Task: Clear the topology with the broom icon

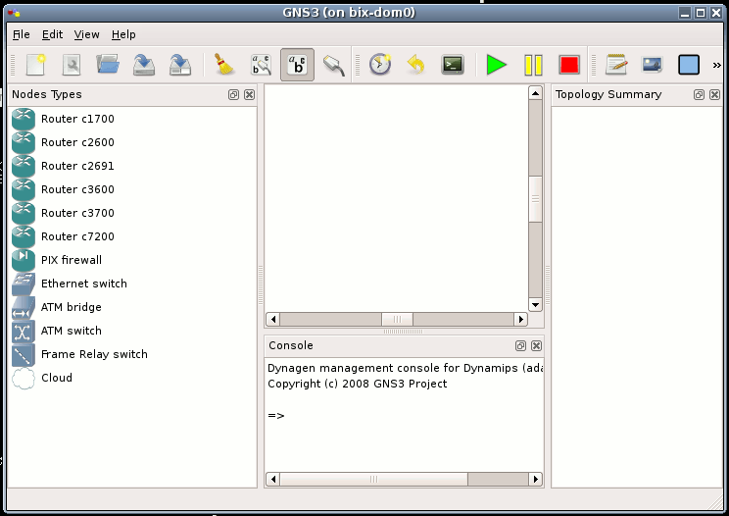Action: 224,65
